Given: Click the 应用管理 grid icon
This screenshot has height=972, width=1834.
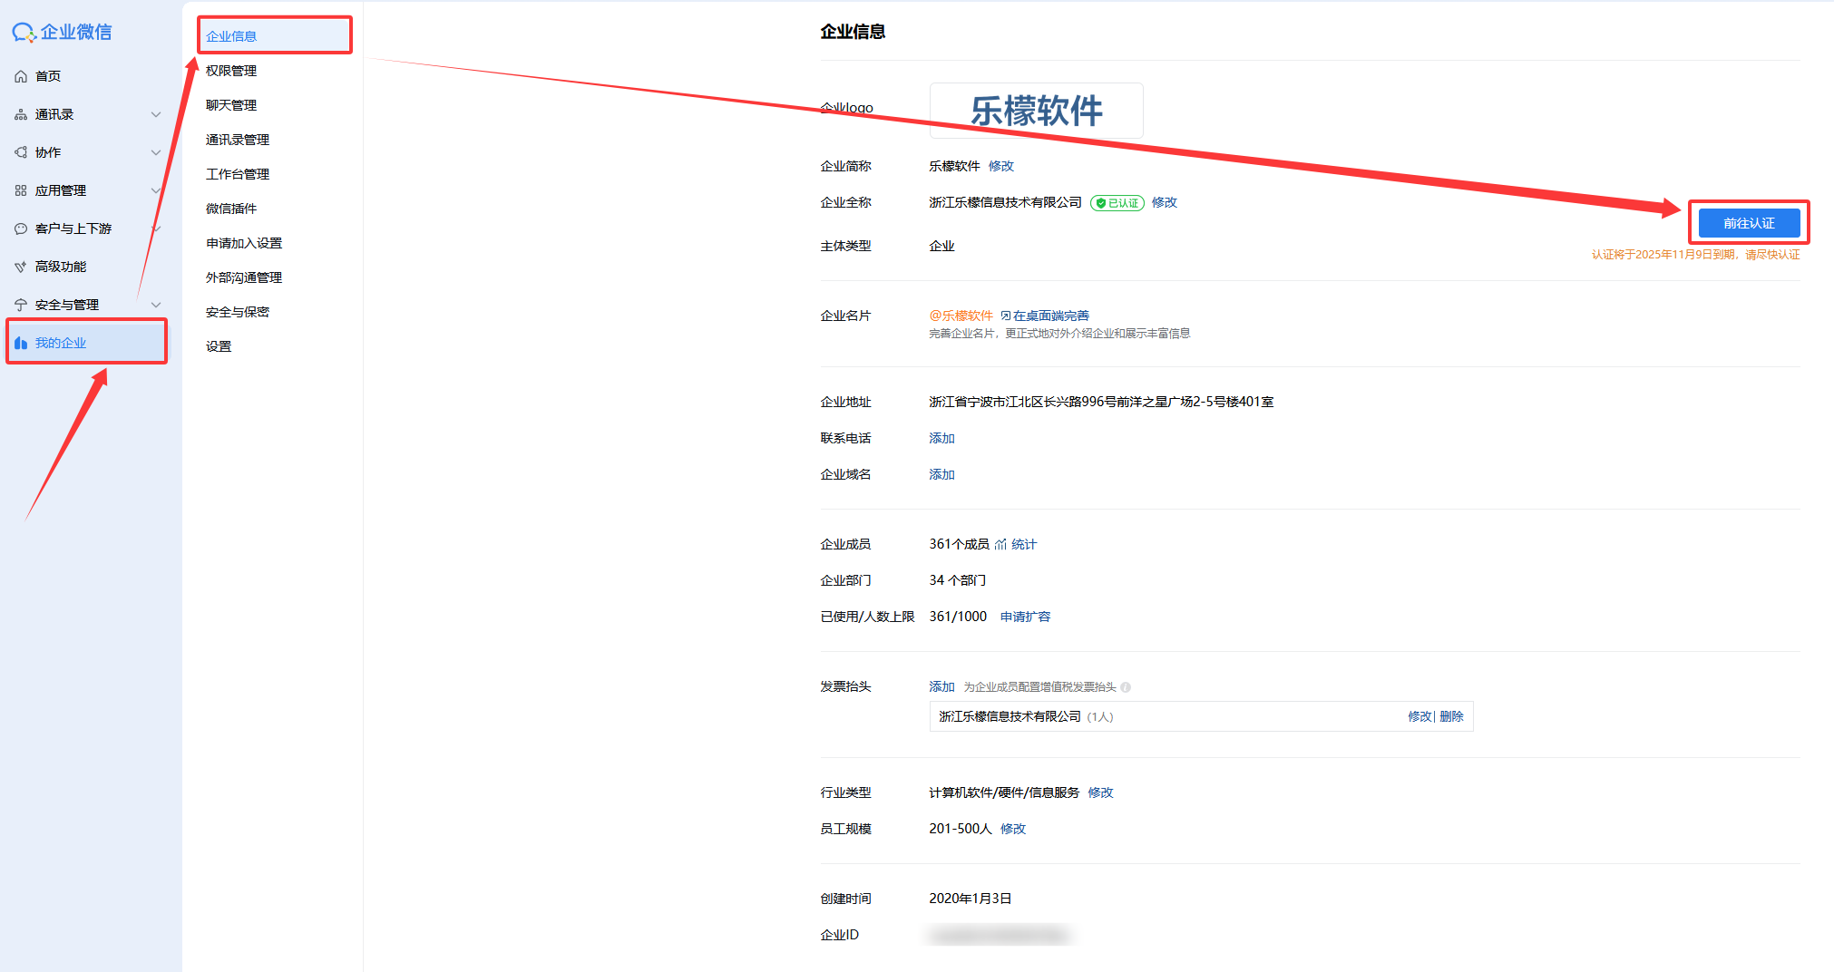Looking at the screenshot, I should point(21,190).
